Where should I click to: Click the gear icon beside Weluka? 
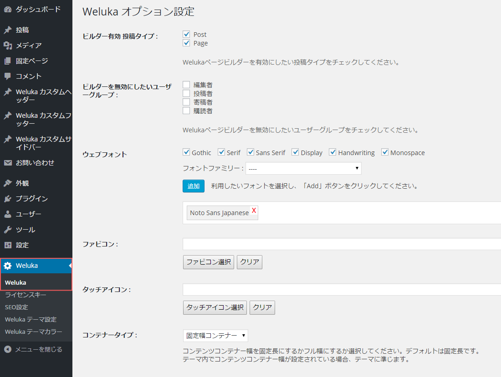8,266
